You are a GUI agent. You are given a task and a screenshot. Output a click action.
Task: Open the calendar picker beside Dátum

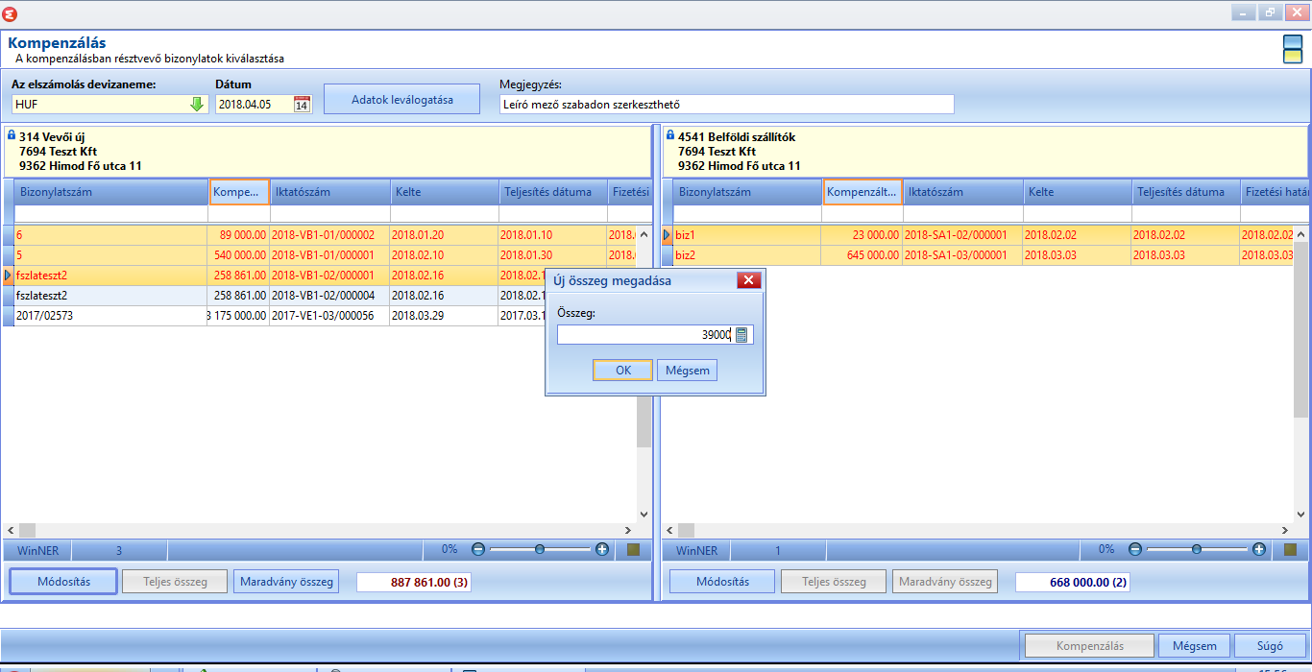point(302,105)
